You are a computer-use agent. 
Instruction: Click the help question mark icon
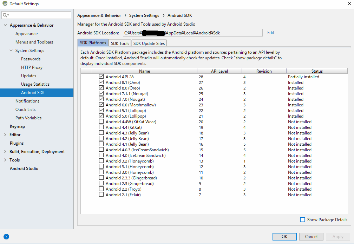6,237
